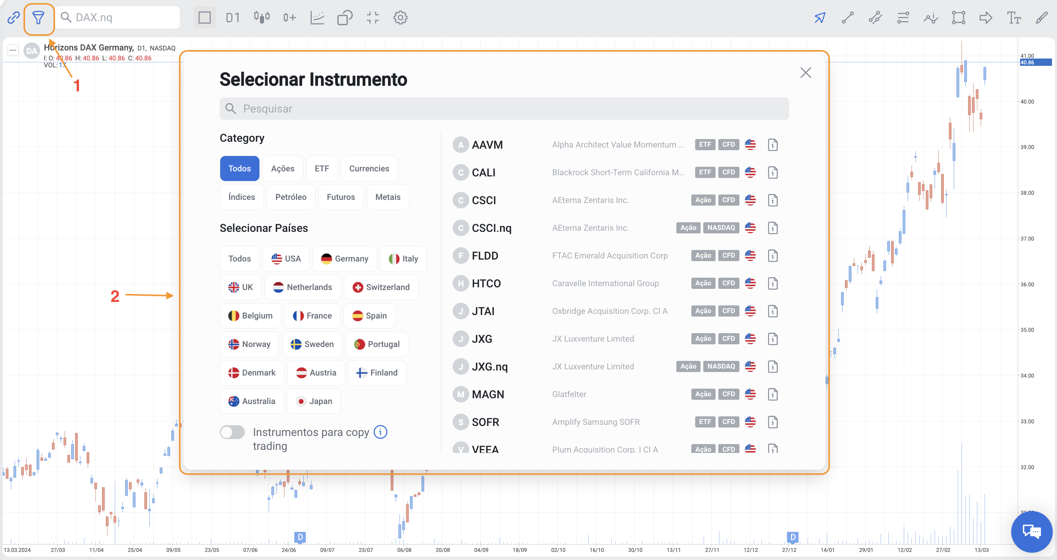Click the link chain icon

click(13, 18)
